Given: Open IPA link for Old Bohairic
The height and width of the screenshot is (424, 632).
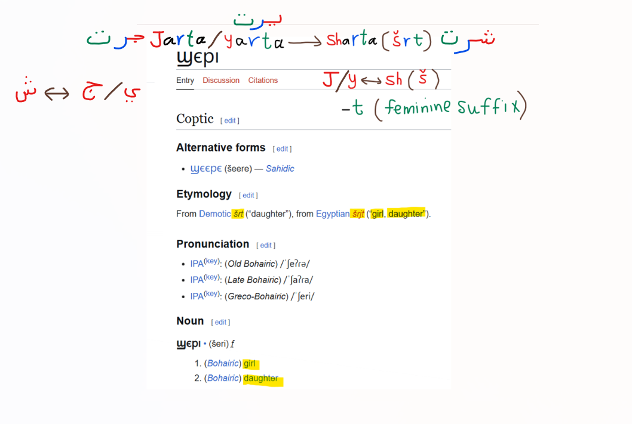Looking at the screenshot, I should [197, 264].
